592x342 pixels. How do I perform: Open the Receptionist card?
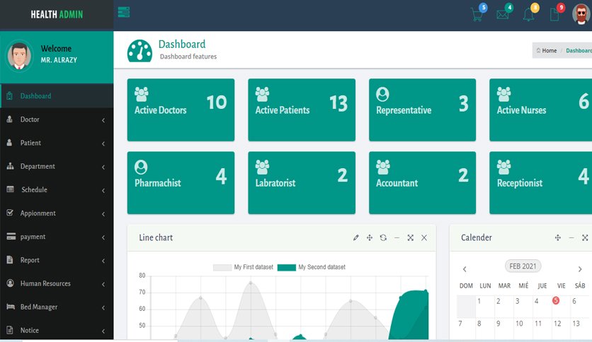tap(540, 183)
